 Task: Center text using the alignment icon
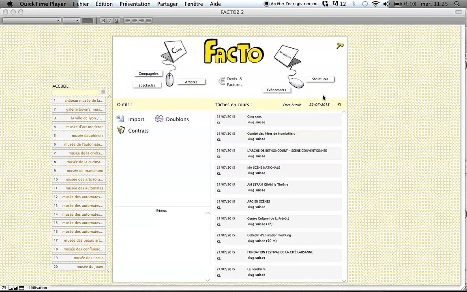(134, 21)
